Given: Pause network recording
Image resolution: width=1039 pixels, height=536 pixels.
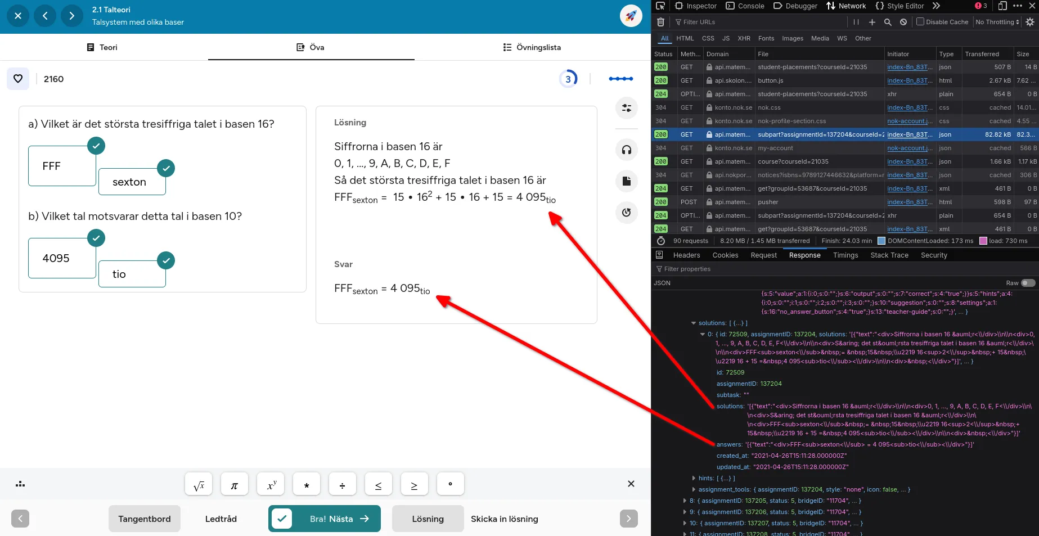Looking at the screenshot, I should tap(856, 22).
